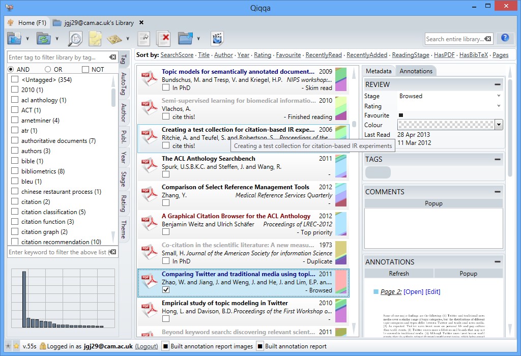Click the Search entire library input field
521x356 pixels.
pos(454,39)
